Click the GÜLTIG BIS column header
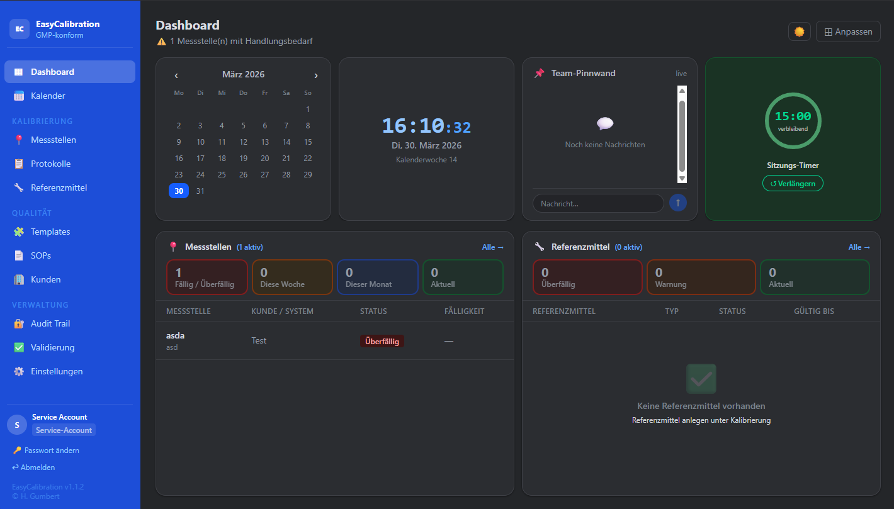The height and width of the screenshot is (509, 894). click(814, 311)
